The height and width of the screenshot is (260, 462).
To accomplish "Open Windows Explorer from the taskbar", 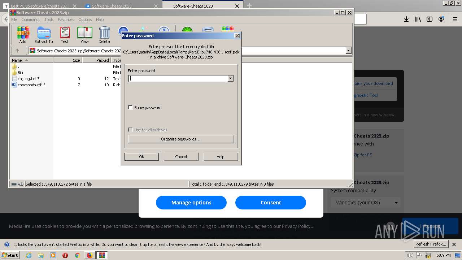I will pos(41,255).
